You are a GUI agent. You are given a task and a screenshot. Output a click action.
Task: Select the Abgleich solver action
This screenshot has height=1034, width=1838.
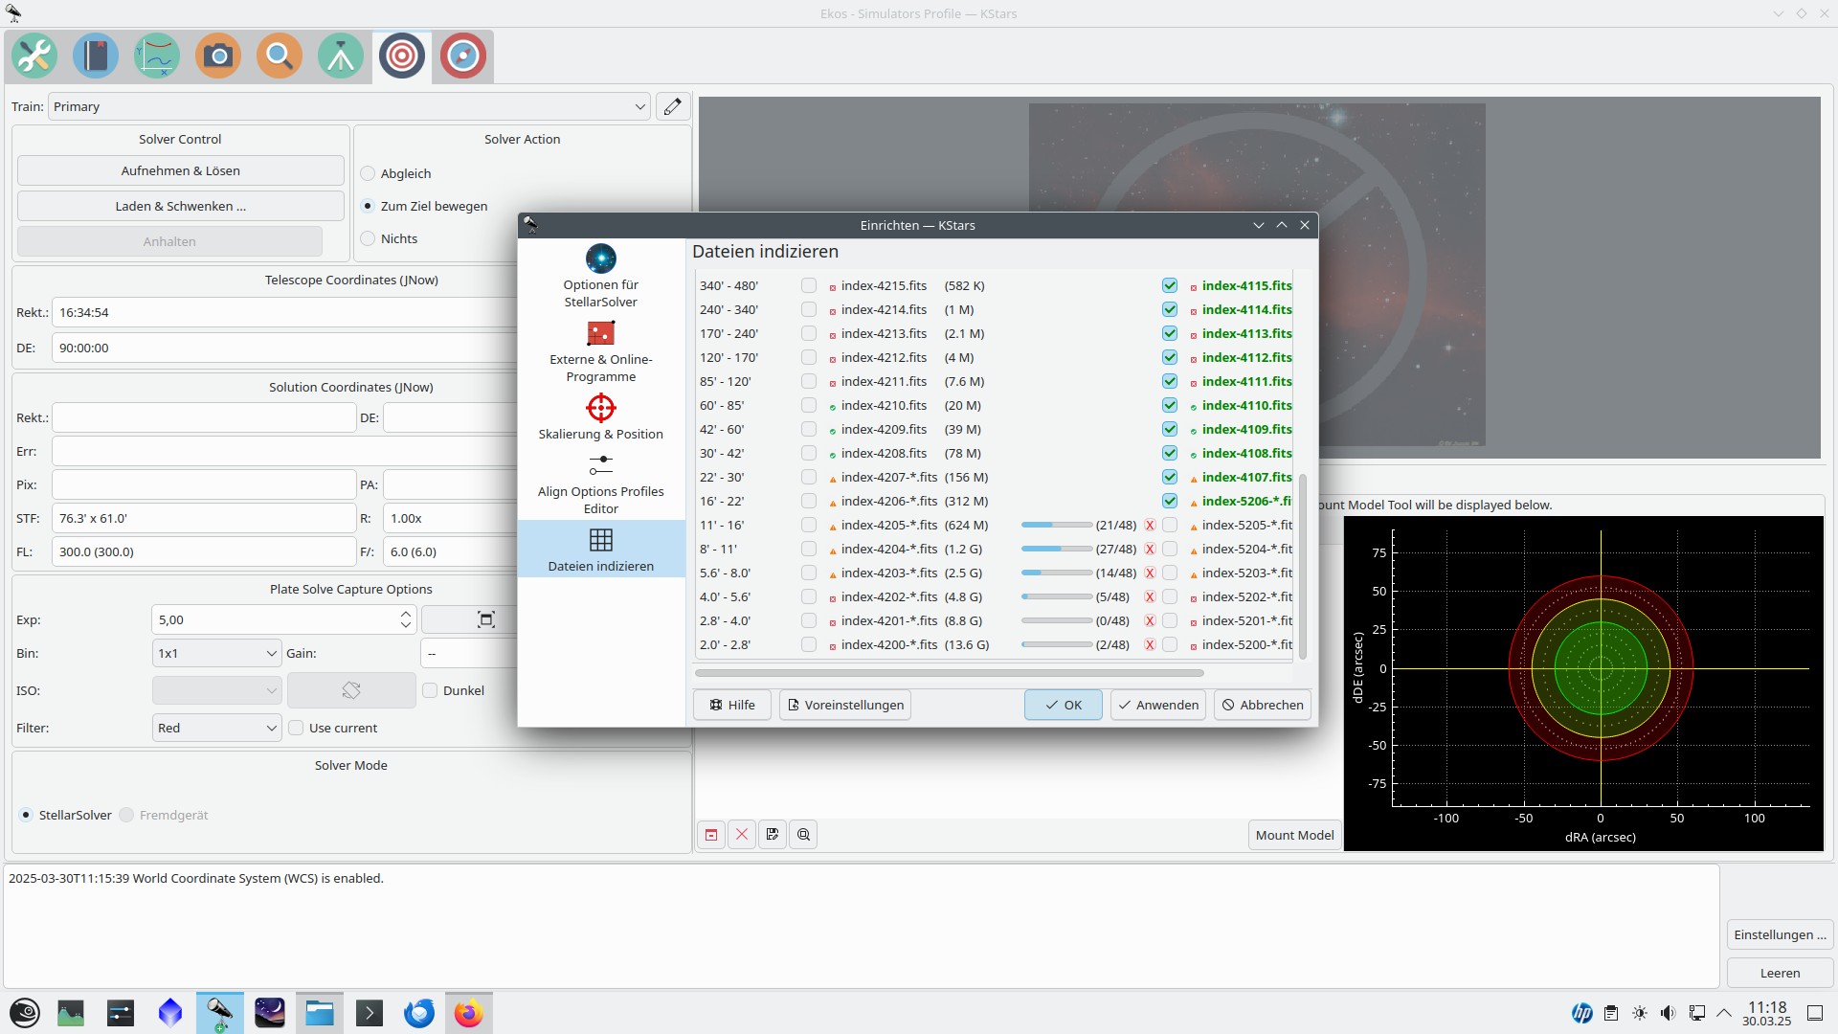coord(369,173)
